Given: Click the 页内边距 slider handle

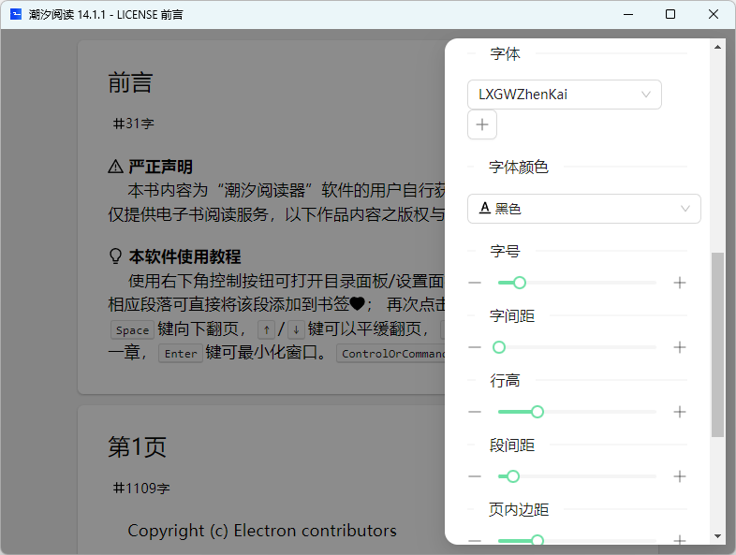Looking at the screenshot, I should [x=537, y=540].
